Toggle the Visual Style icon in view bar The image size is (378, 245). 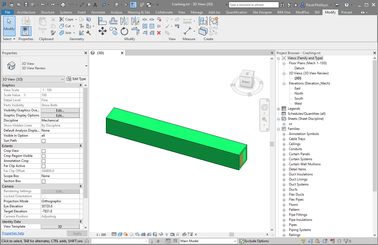click(120, 234)
